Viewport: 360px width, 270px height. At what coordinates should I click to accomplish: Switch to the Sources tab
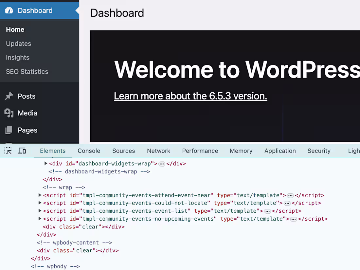click(x=123, y=151)
